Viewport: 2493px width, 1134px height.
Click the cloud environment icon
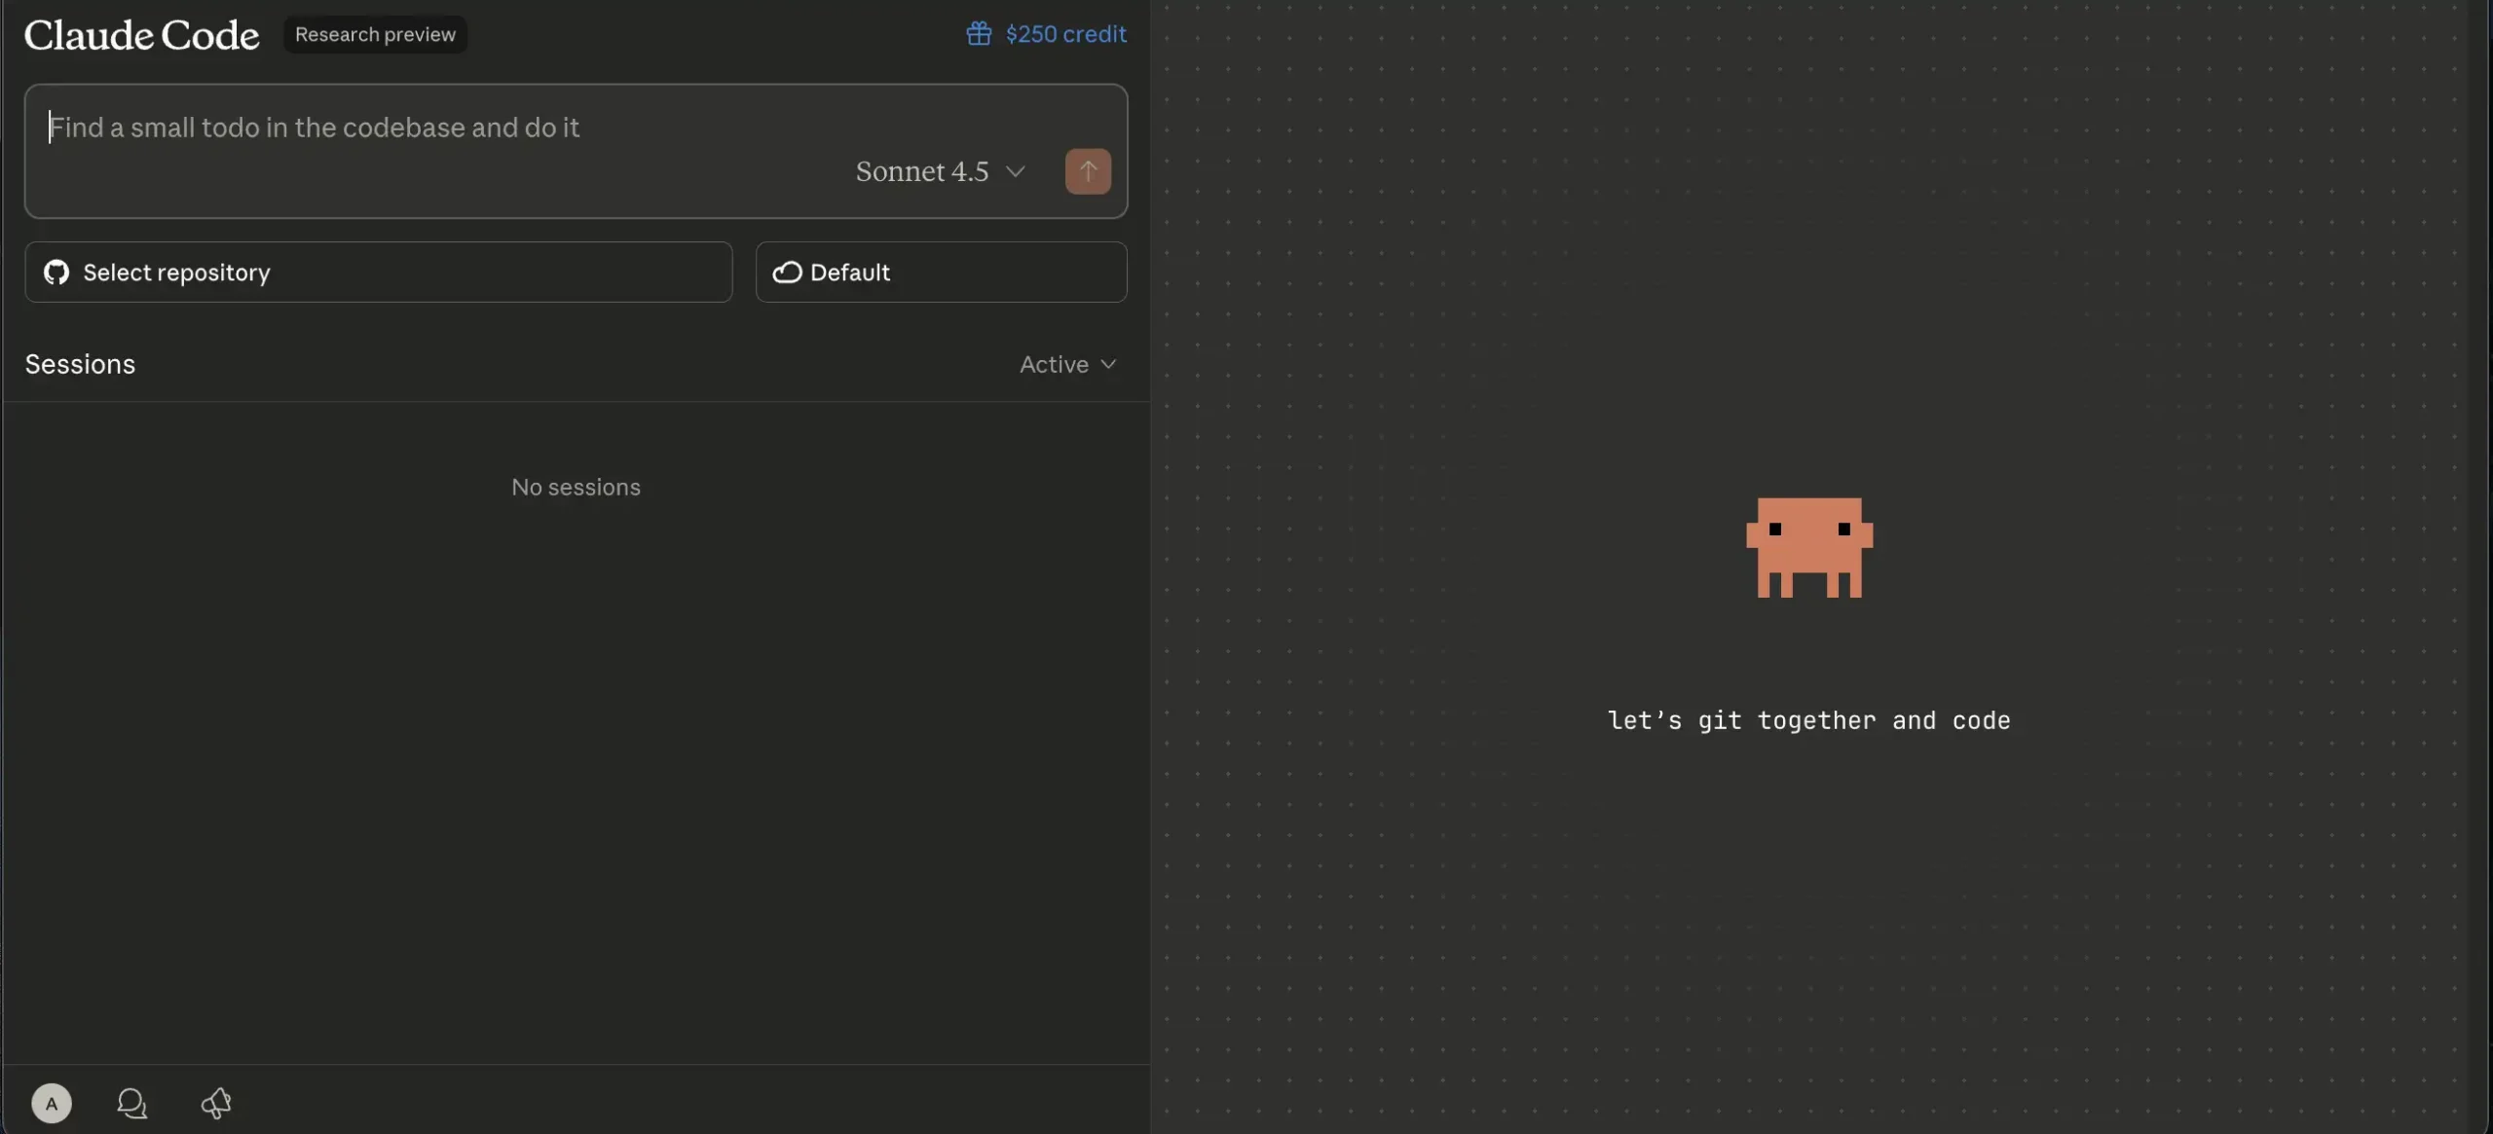point(787,273)
